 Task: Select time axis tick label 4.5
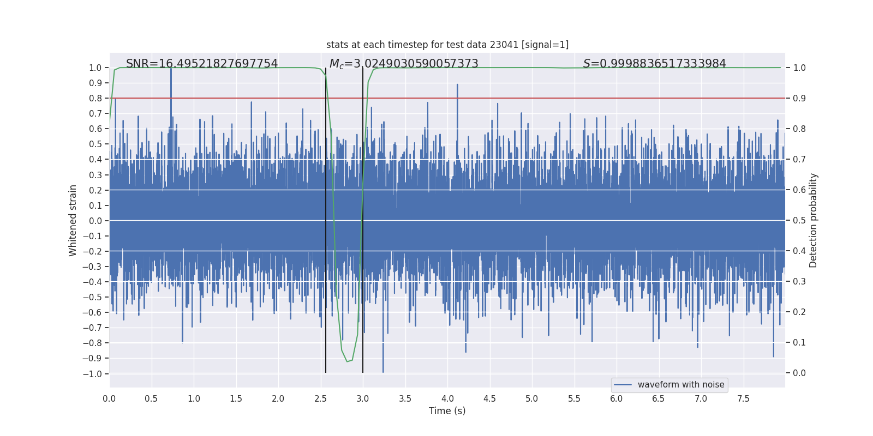click(x=490, y=398)
